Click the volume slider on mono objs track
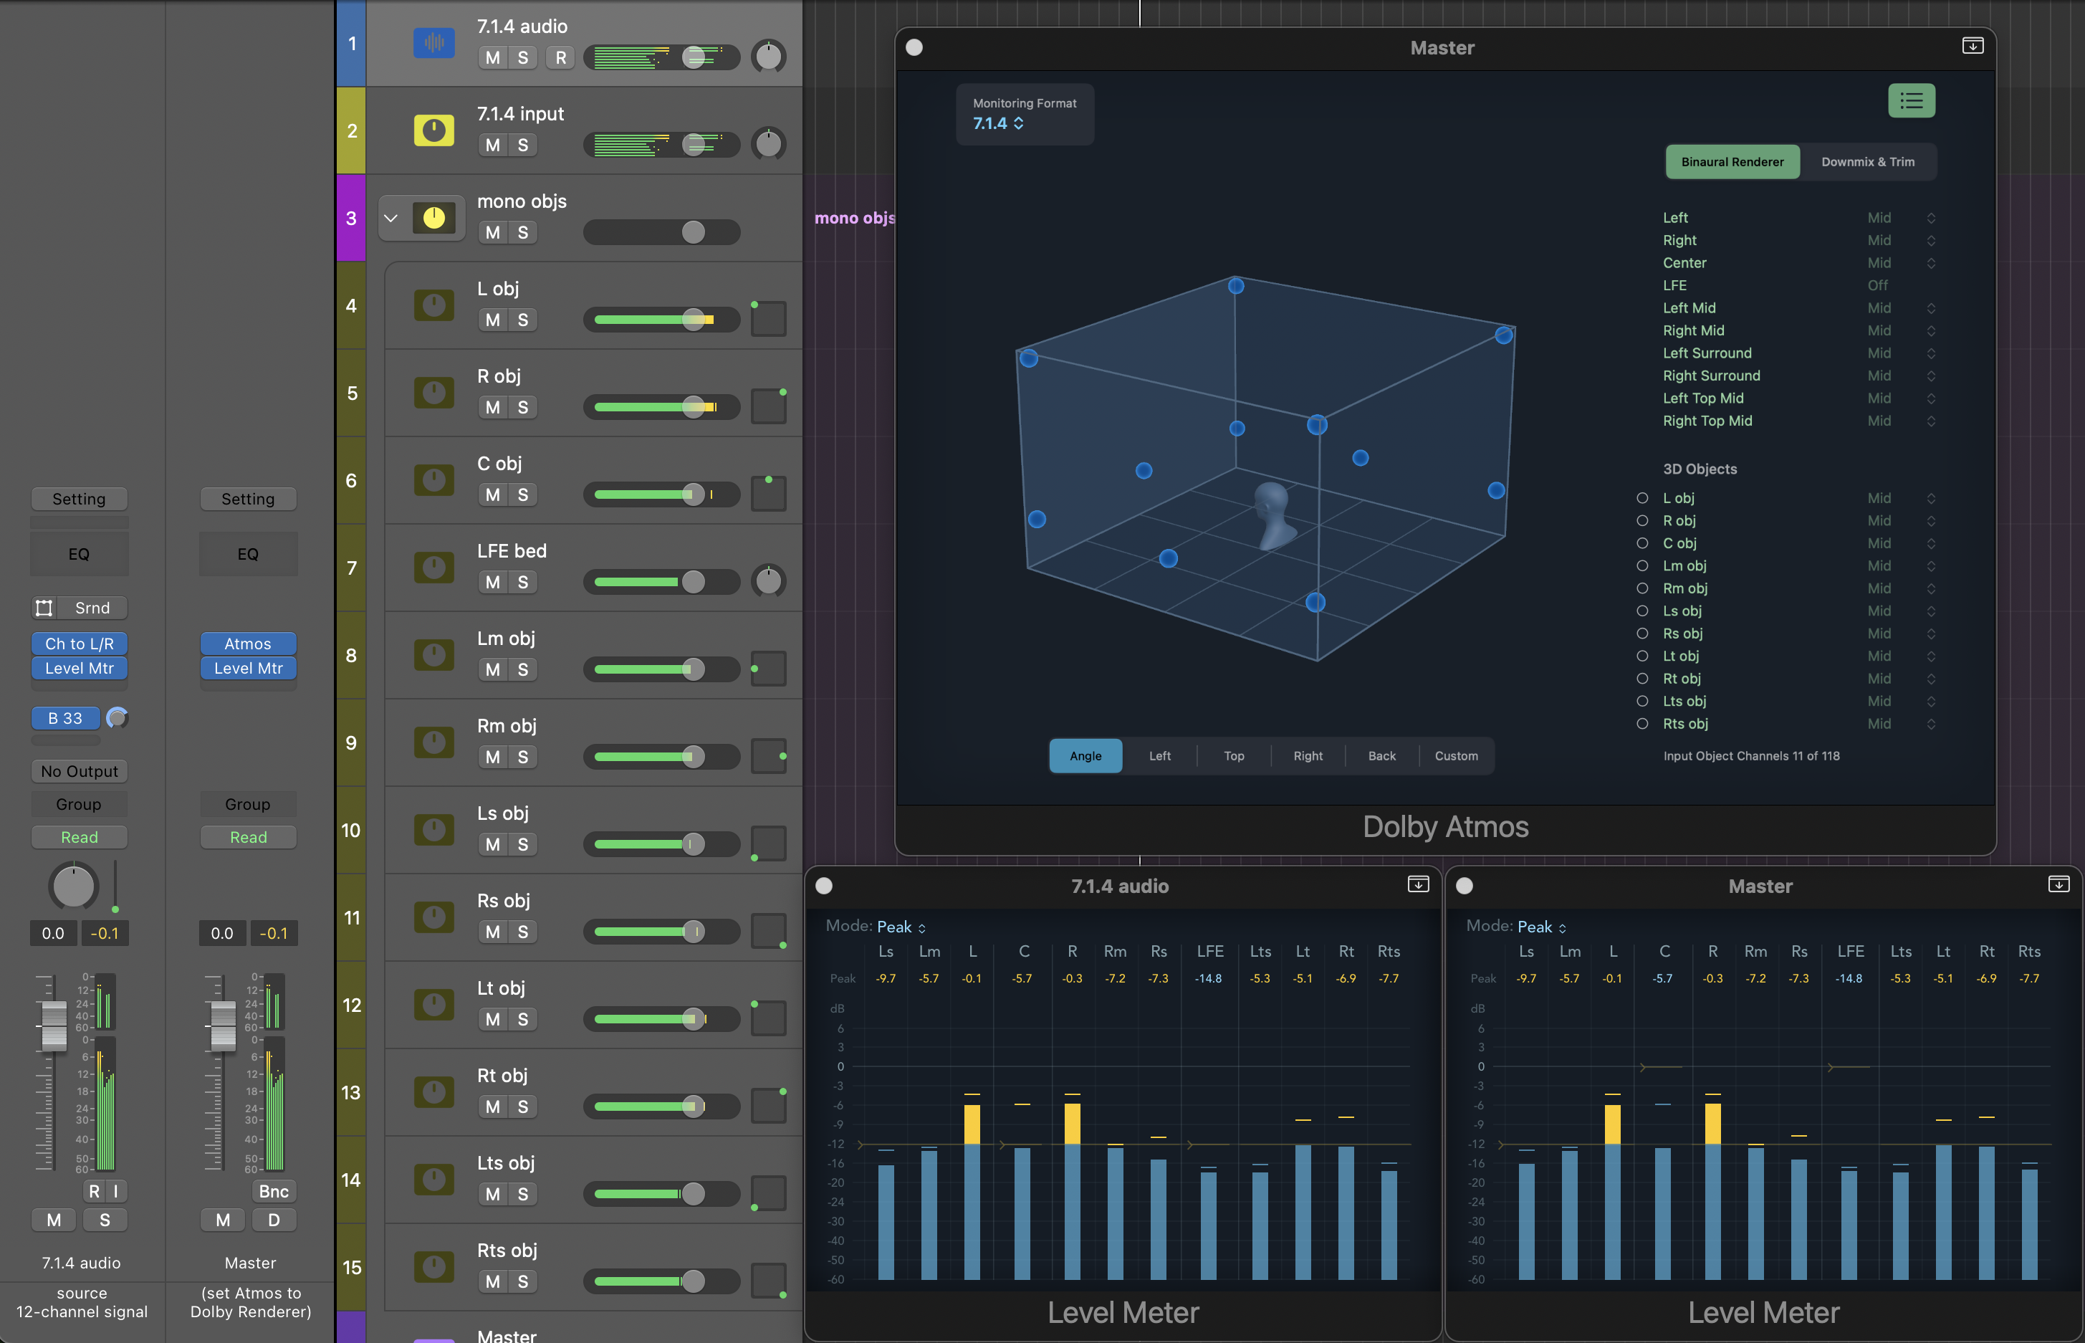 [661, 232]
